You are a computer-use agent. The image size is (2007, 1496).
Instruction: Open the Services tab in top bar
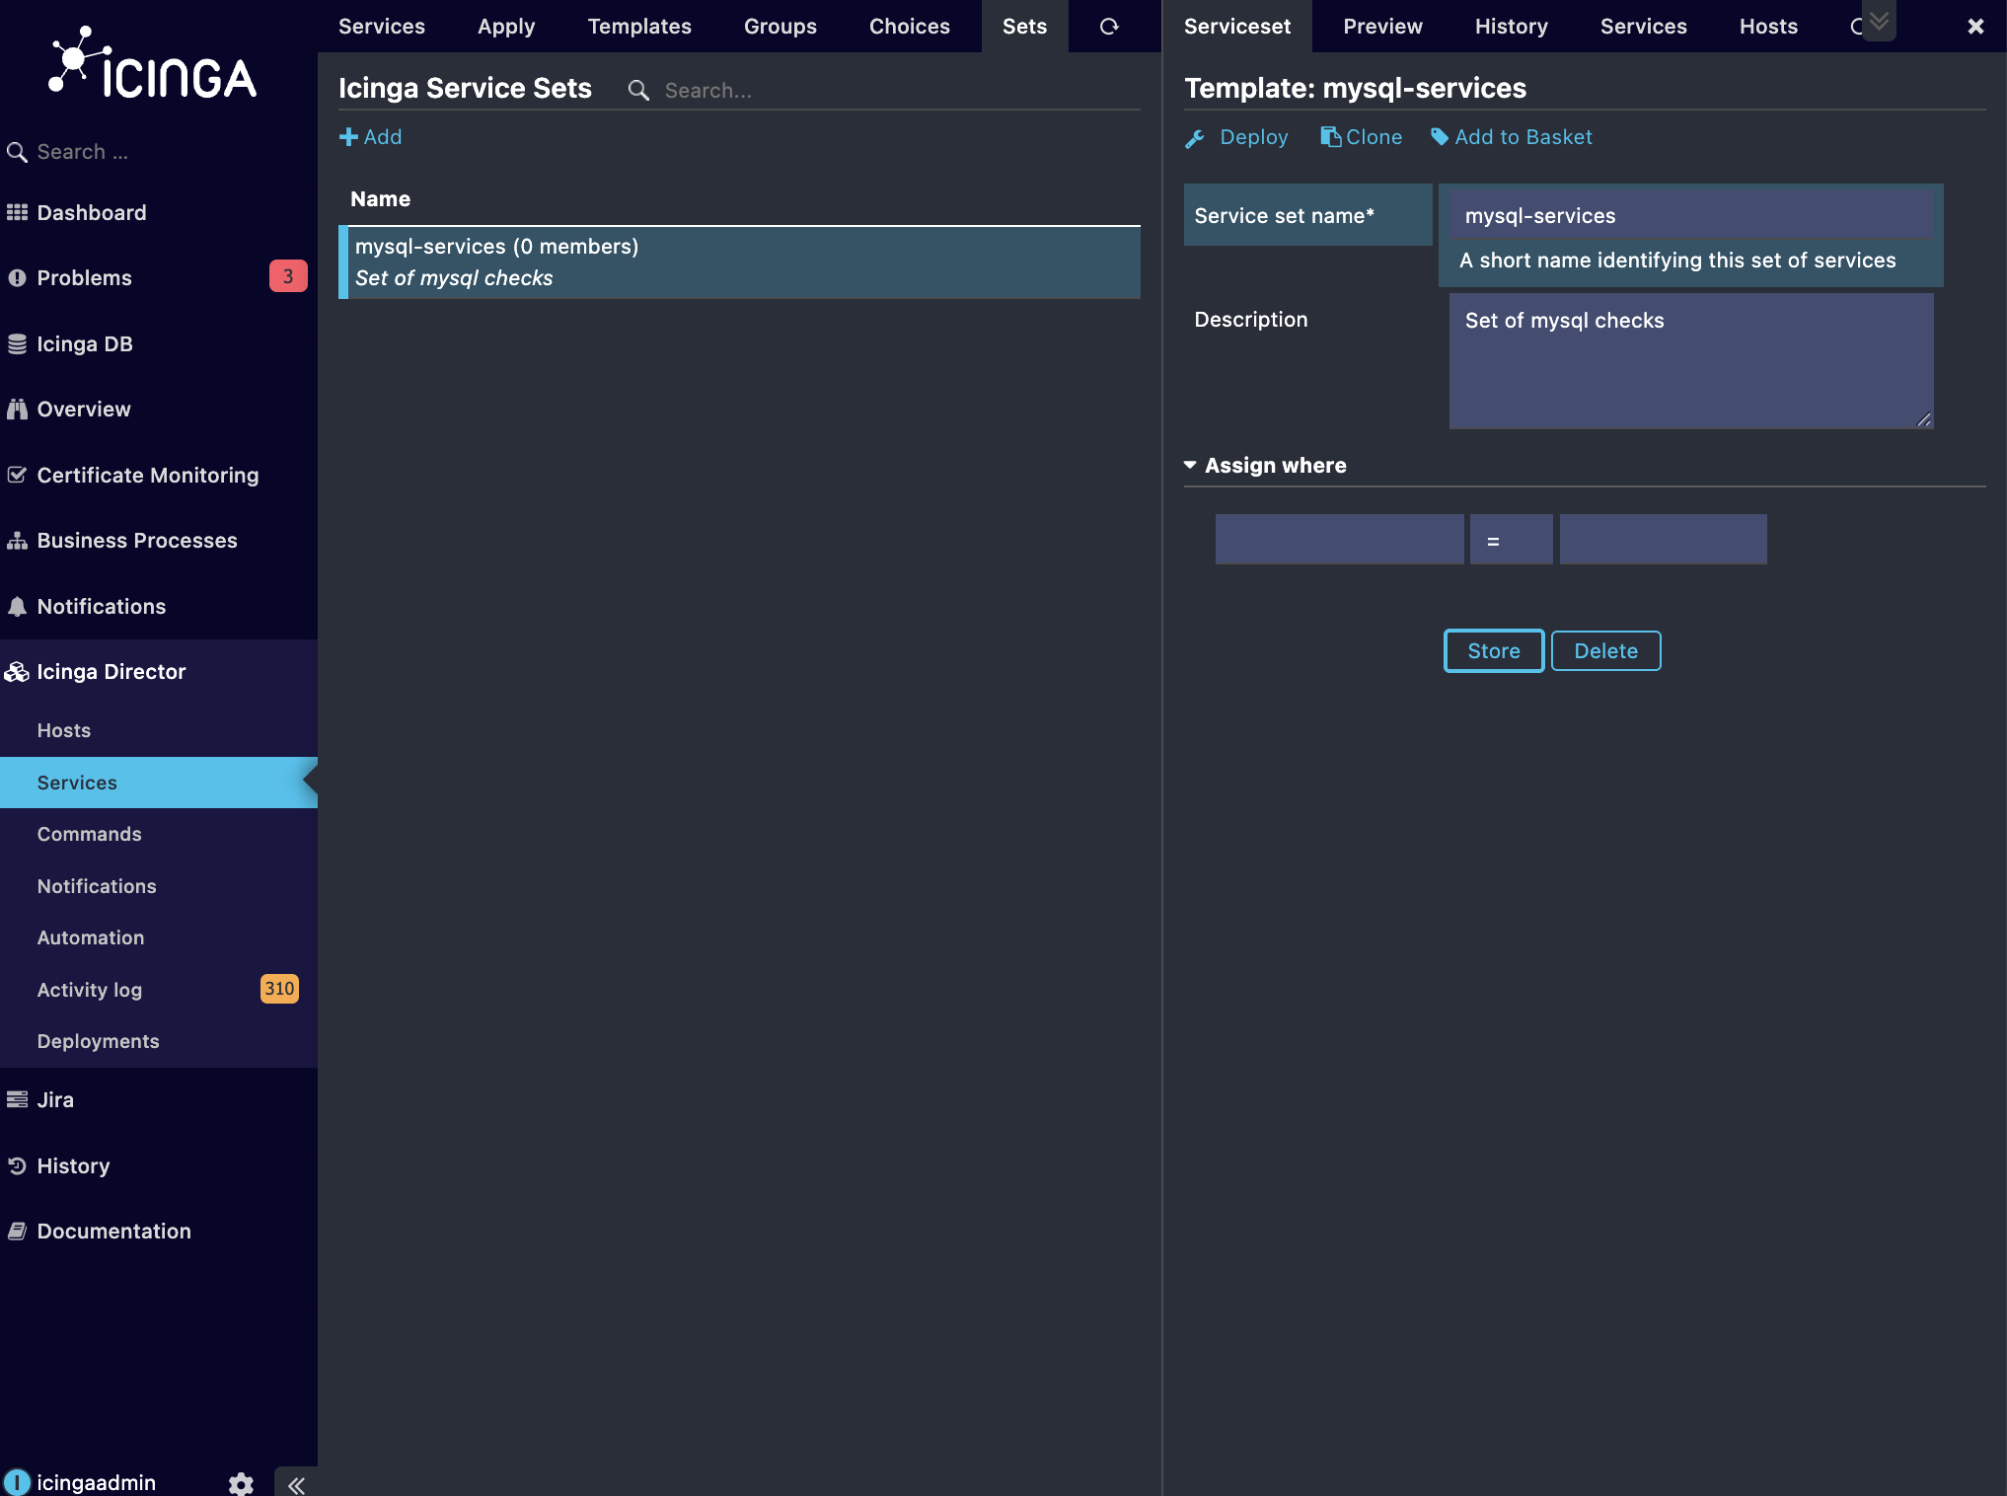pyautogui.click(x=382, y=27)
